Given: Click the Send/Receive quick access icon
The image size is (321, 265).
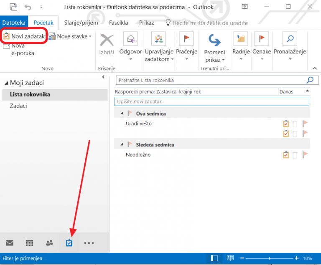Looking at the screenshot, I should 13,7.
